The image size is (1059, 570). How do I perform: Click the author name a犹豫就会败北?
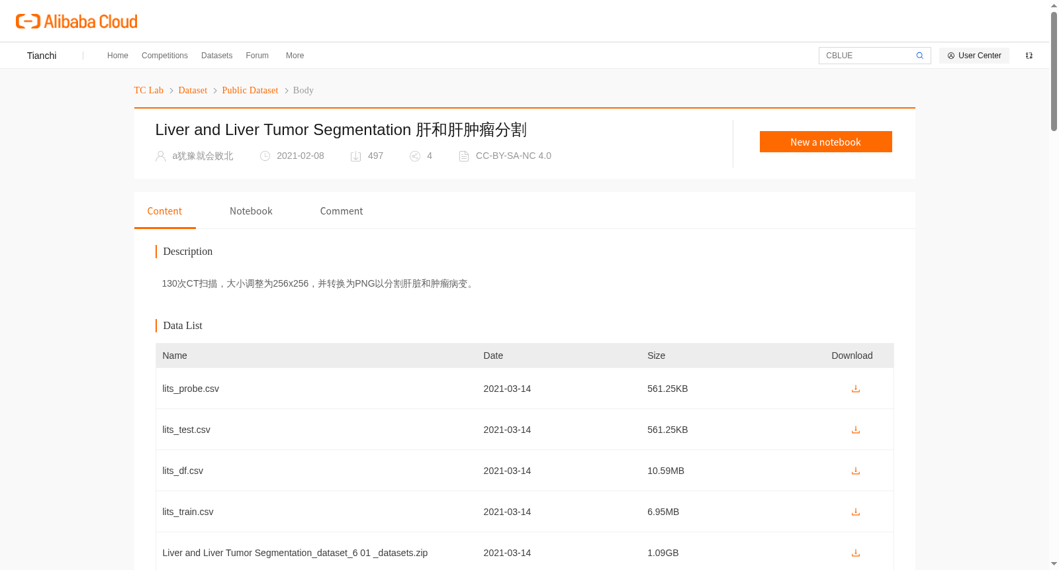pyautogui.click(x=203, y=156)
